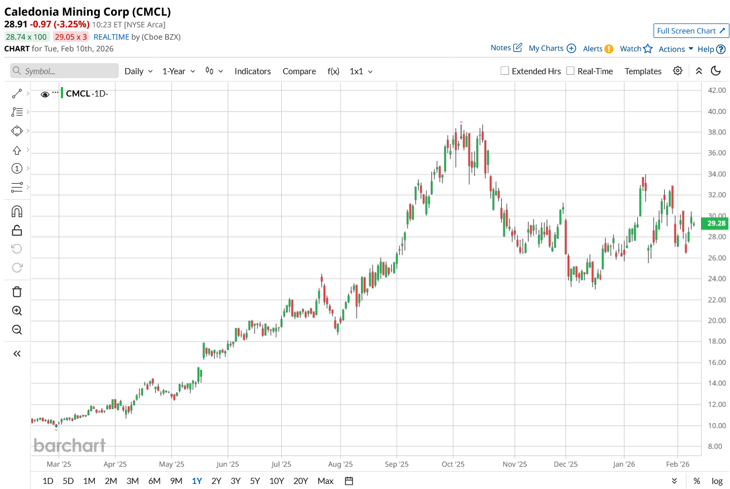Open the Indicators menu

pyautogui.click(x=252, y=71)
